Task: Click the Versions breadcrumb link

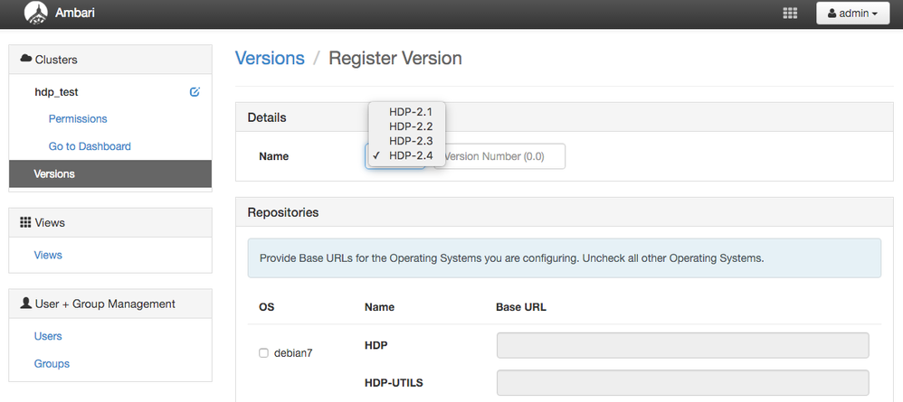Action: click(270, 59)
